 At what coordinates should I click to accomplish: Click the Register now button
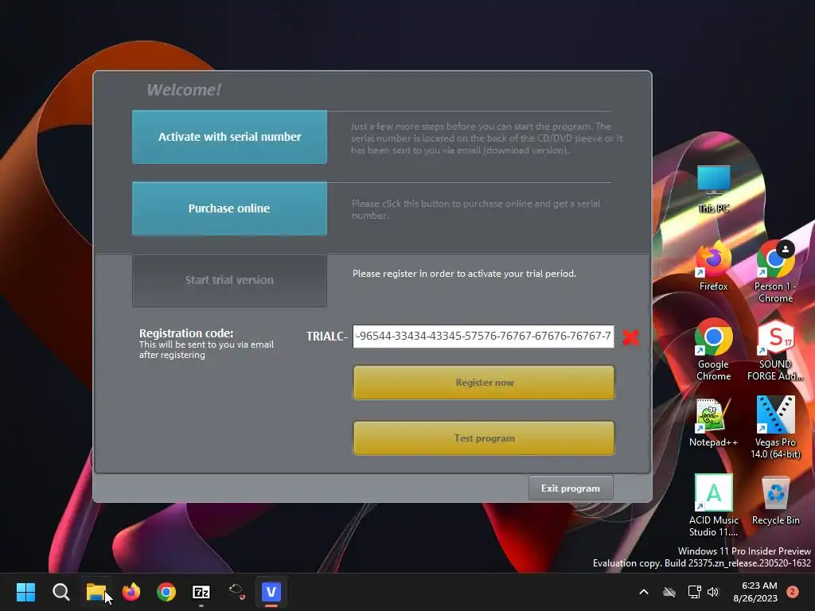coord(484,383)
